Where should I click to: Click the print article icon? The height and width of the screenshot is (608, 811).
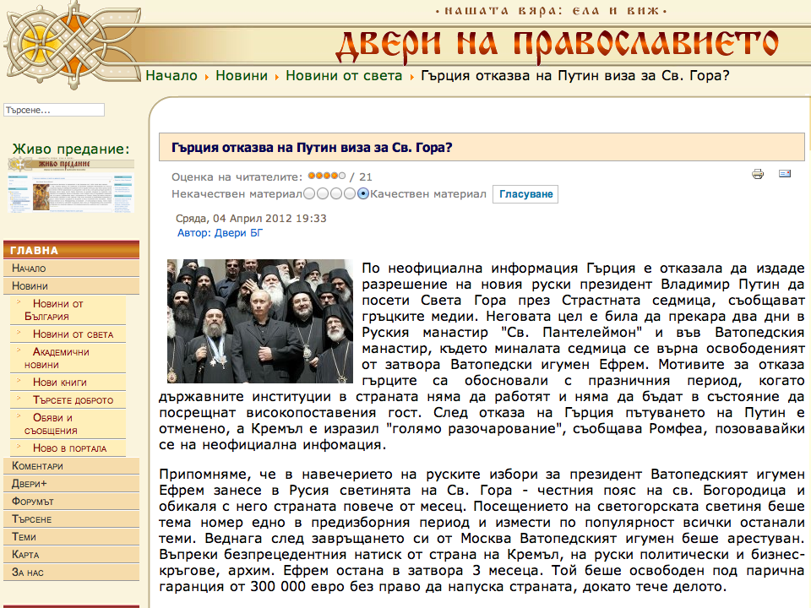pyautogui.click(x=758, y=172)
